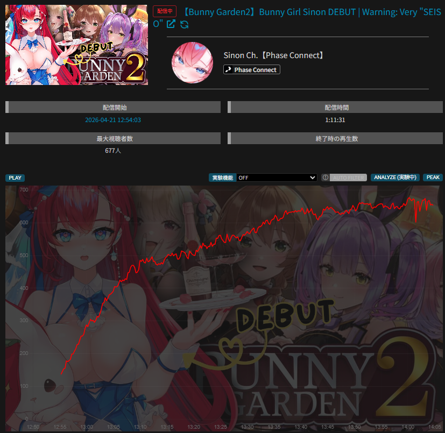This screenshot has height=433, width=445.
Task: Click the AUTO FILTER info icon
Action: (326, 178)
